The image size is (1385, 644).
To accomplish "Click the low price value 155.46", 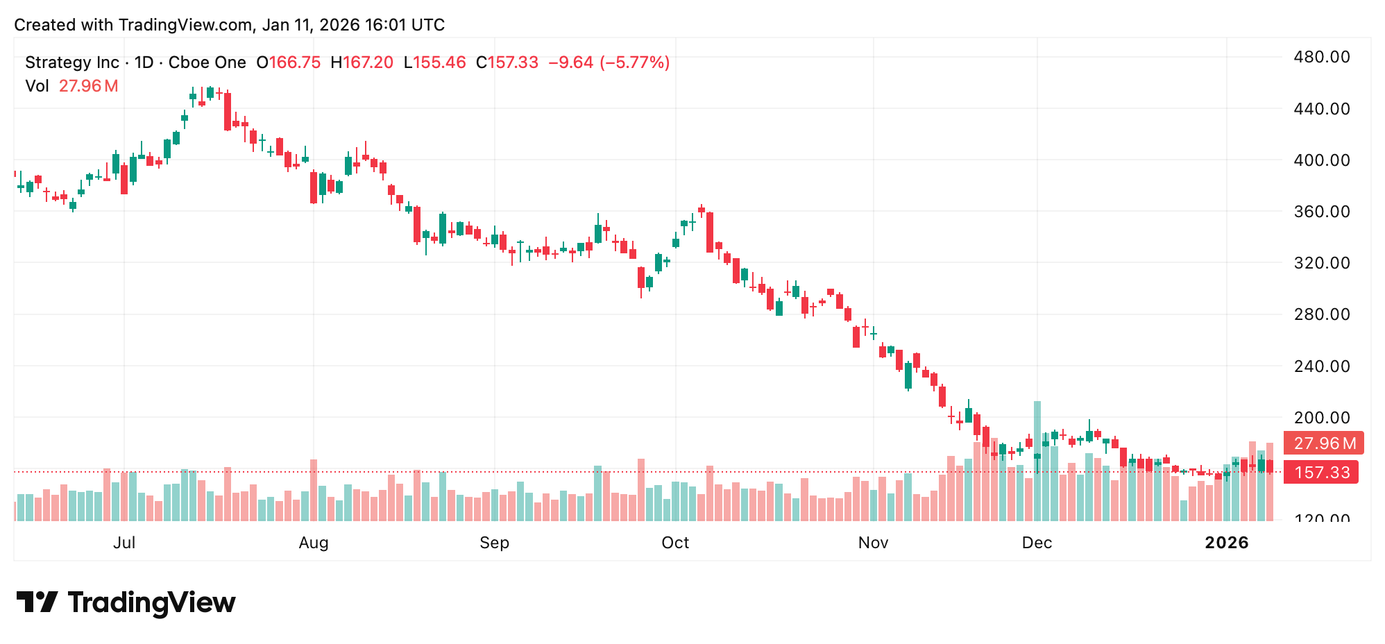I will 439,62.
